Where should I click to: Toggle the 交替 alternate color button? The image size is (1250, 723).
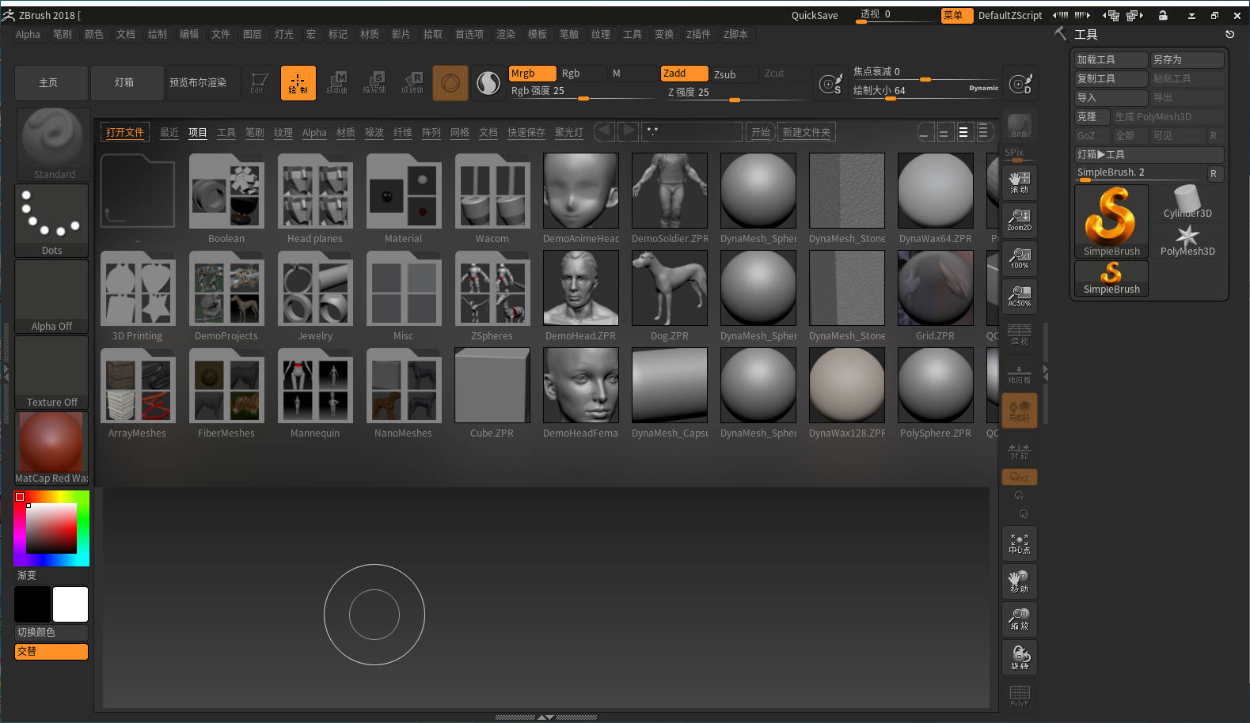click(51, 652)
